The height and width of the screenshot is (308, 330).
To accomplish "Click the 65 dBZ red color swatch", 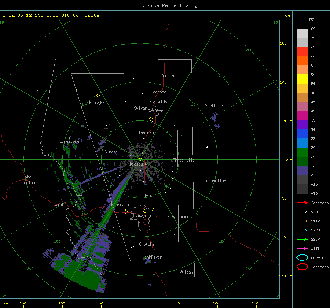I will pos(302,52).
